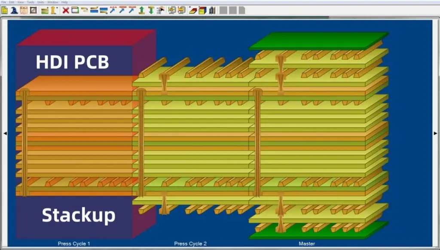
Task: Delete the selected layer using the red X
Action: (65, 10)
